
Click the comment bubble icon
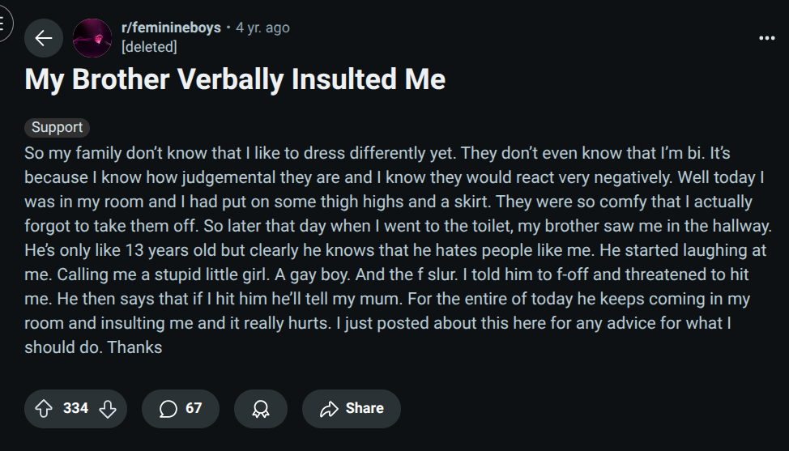point(168,409)
